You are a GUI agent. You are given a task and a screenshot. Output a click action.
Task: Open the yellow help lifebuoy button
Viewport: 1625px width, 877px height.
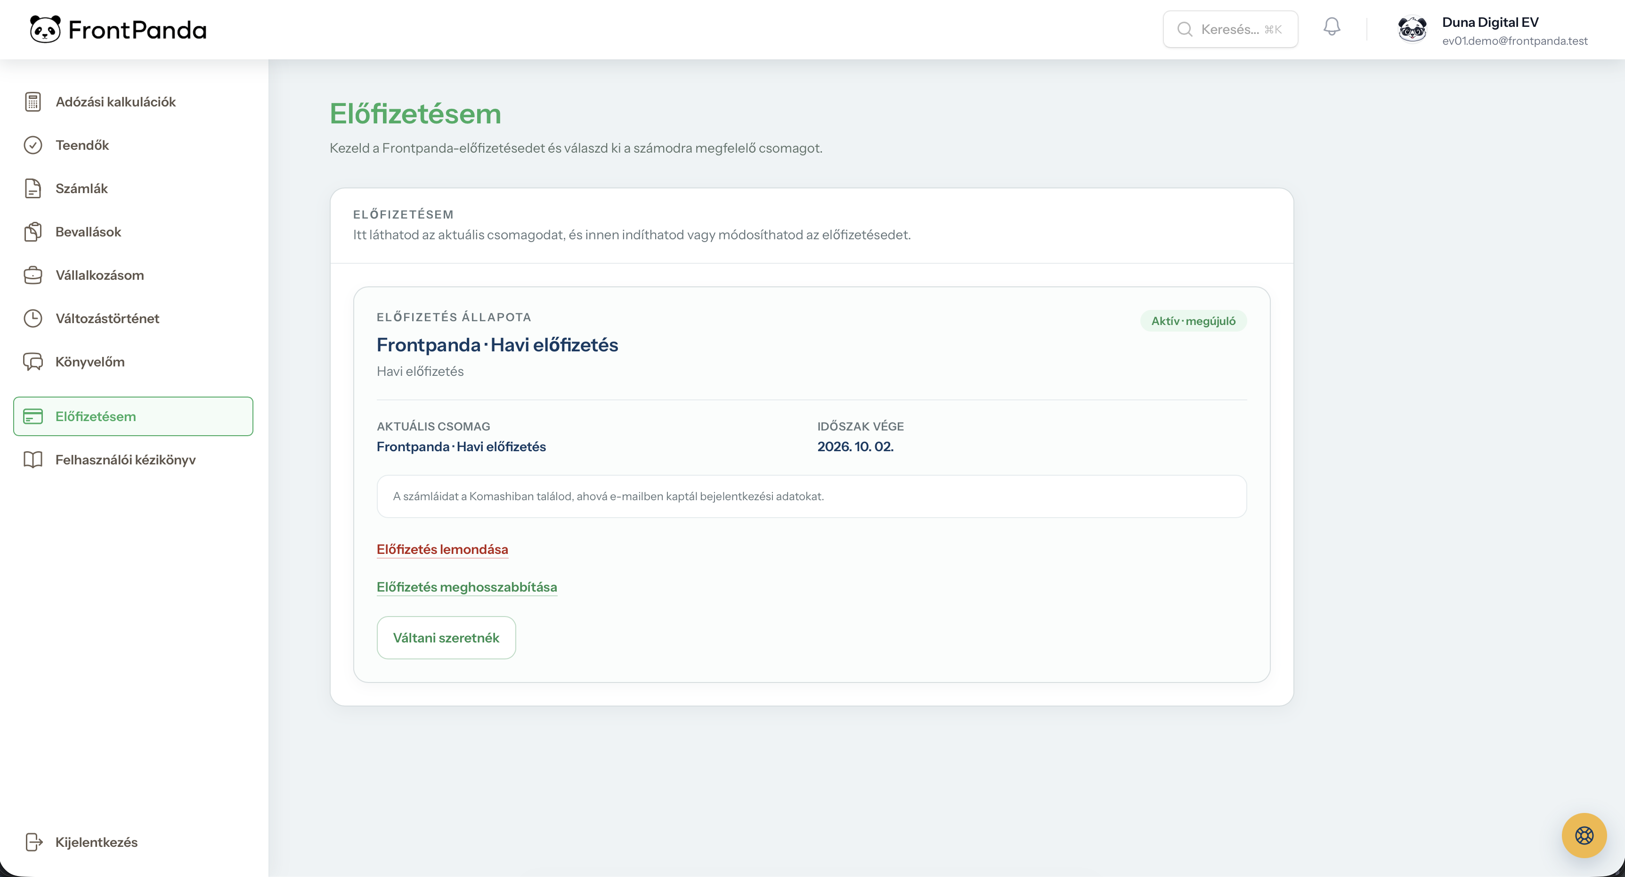(x=1584, y=836)
